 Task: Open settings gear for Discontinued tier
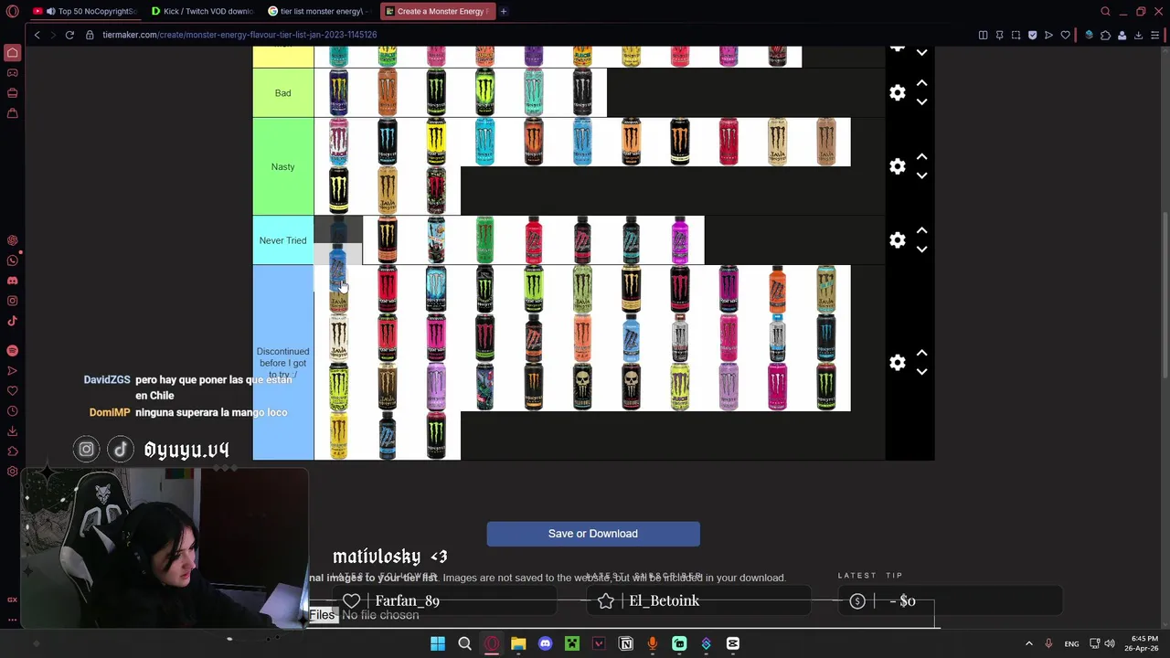tap(898, 363)
